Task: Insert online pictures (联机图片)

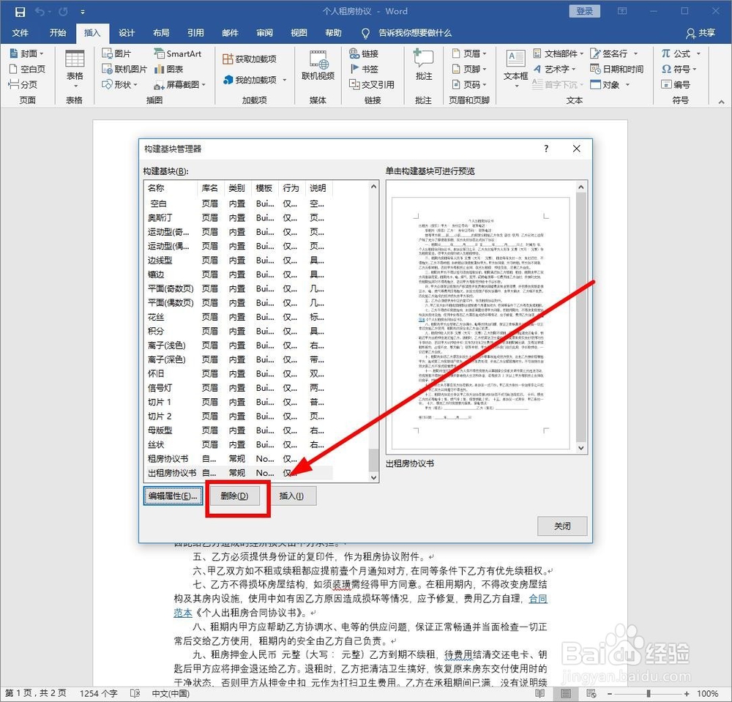Action: click(124, 69)
